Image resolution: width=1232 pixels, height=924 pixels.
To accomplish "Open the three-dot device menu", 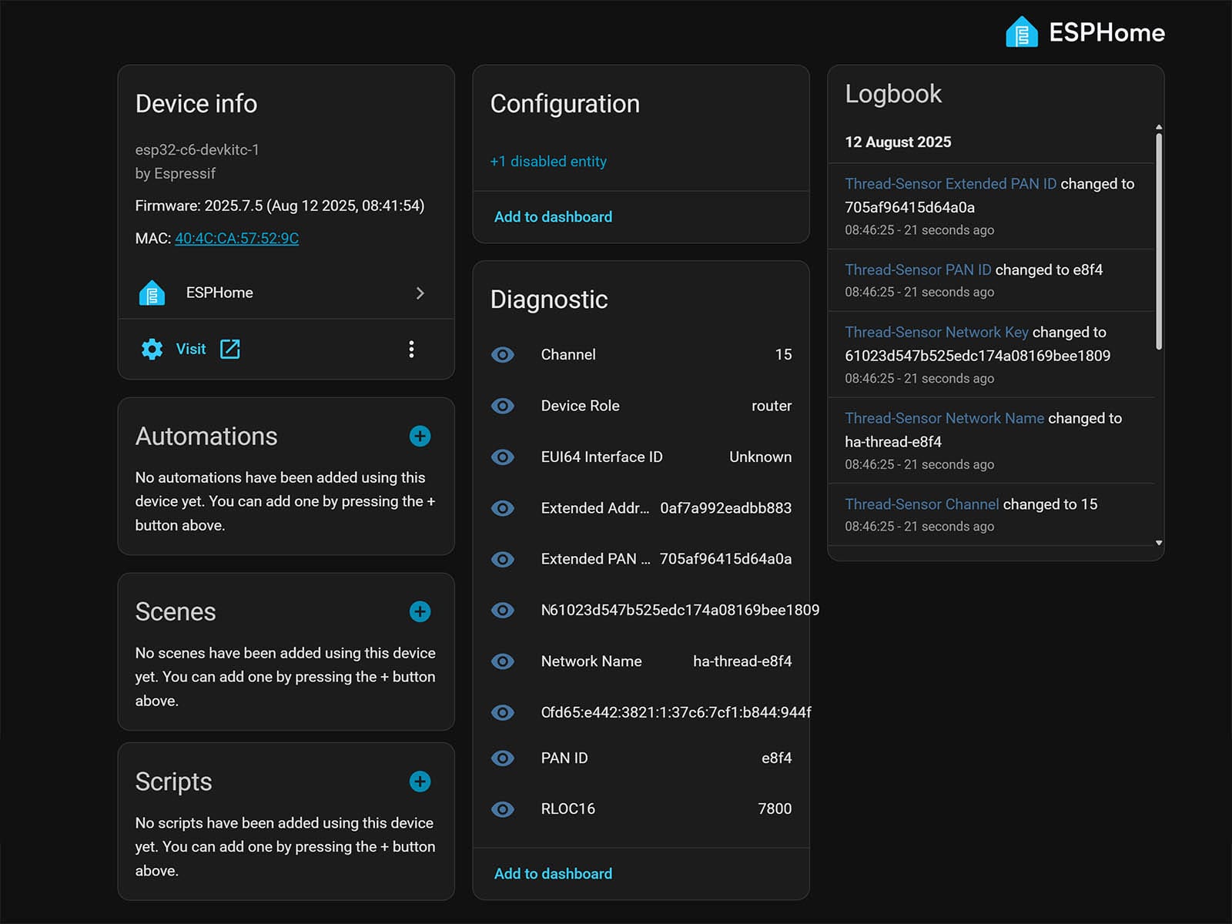I will tap(411, 349).
